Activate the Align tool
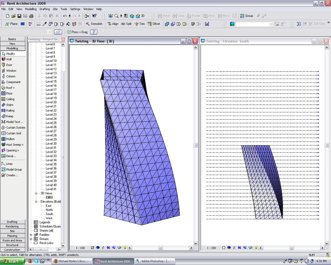 click(x=113, y=24)
